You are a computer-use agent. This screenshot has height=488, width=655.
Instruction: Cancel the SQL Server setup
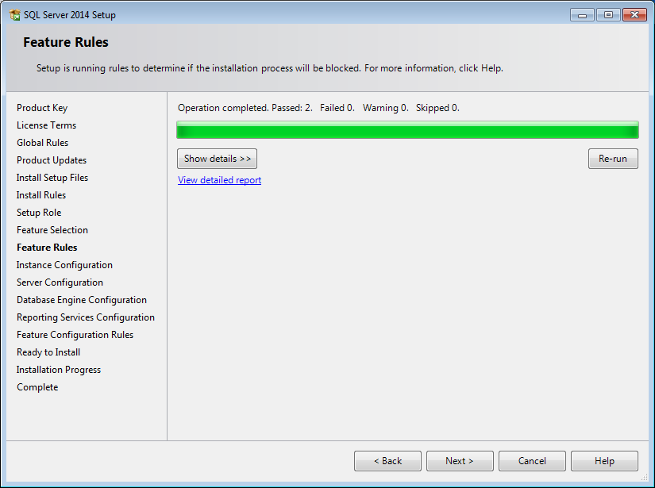coord(532,461)
